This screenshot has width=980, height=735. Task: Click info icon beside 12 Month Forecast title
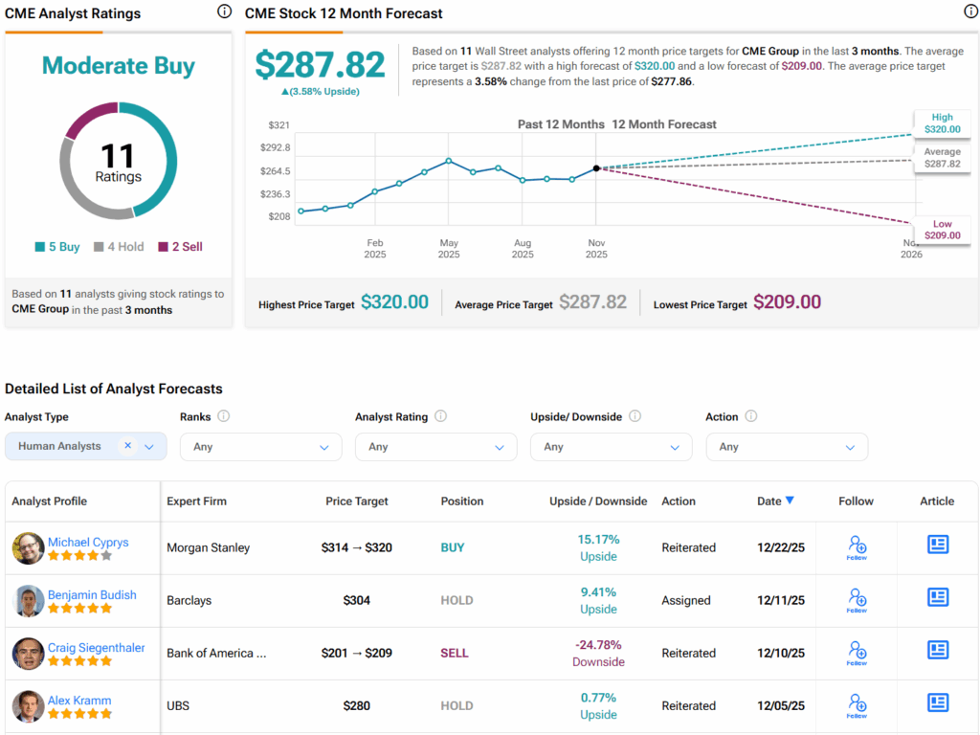(x=969, y=12)
